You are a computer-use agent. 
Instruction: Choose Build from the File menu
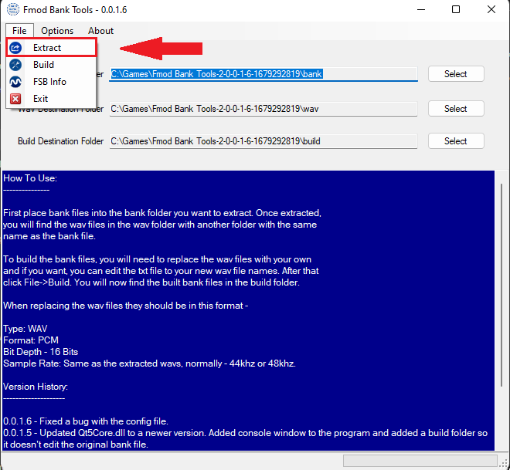click(x=51, y=65)
